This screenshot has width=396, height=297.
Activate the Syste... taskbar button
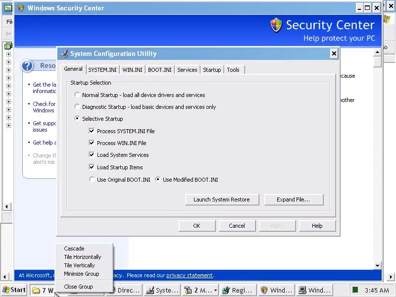point(162,290)
